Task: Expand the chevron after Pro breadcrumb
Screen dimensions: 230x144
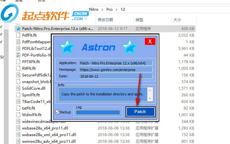Action: (x=116, y=9)
